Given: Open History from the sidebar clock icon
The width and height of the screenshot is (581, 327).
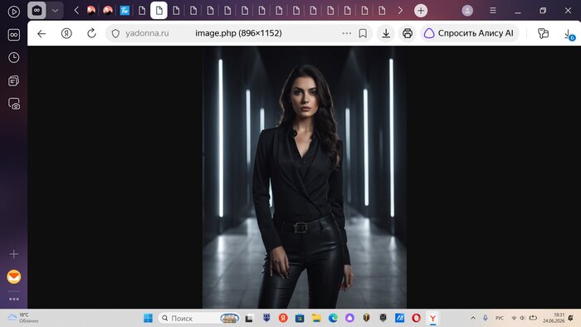Looking at the screenshot, I should coord(14,57).
